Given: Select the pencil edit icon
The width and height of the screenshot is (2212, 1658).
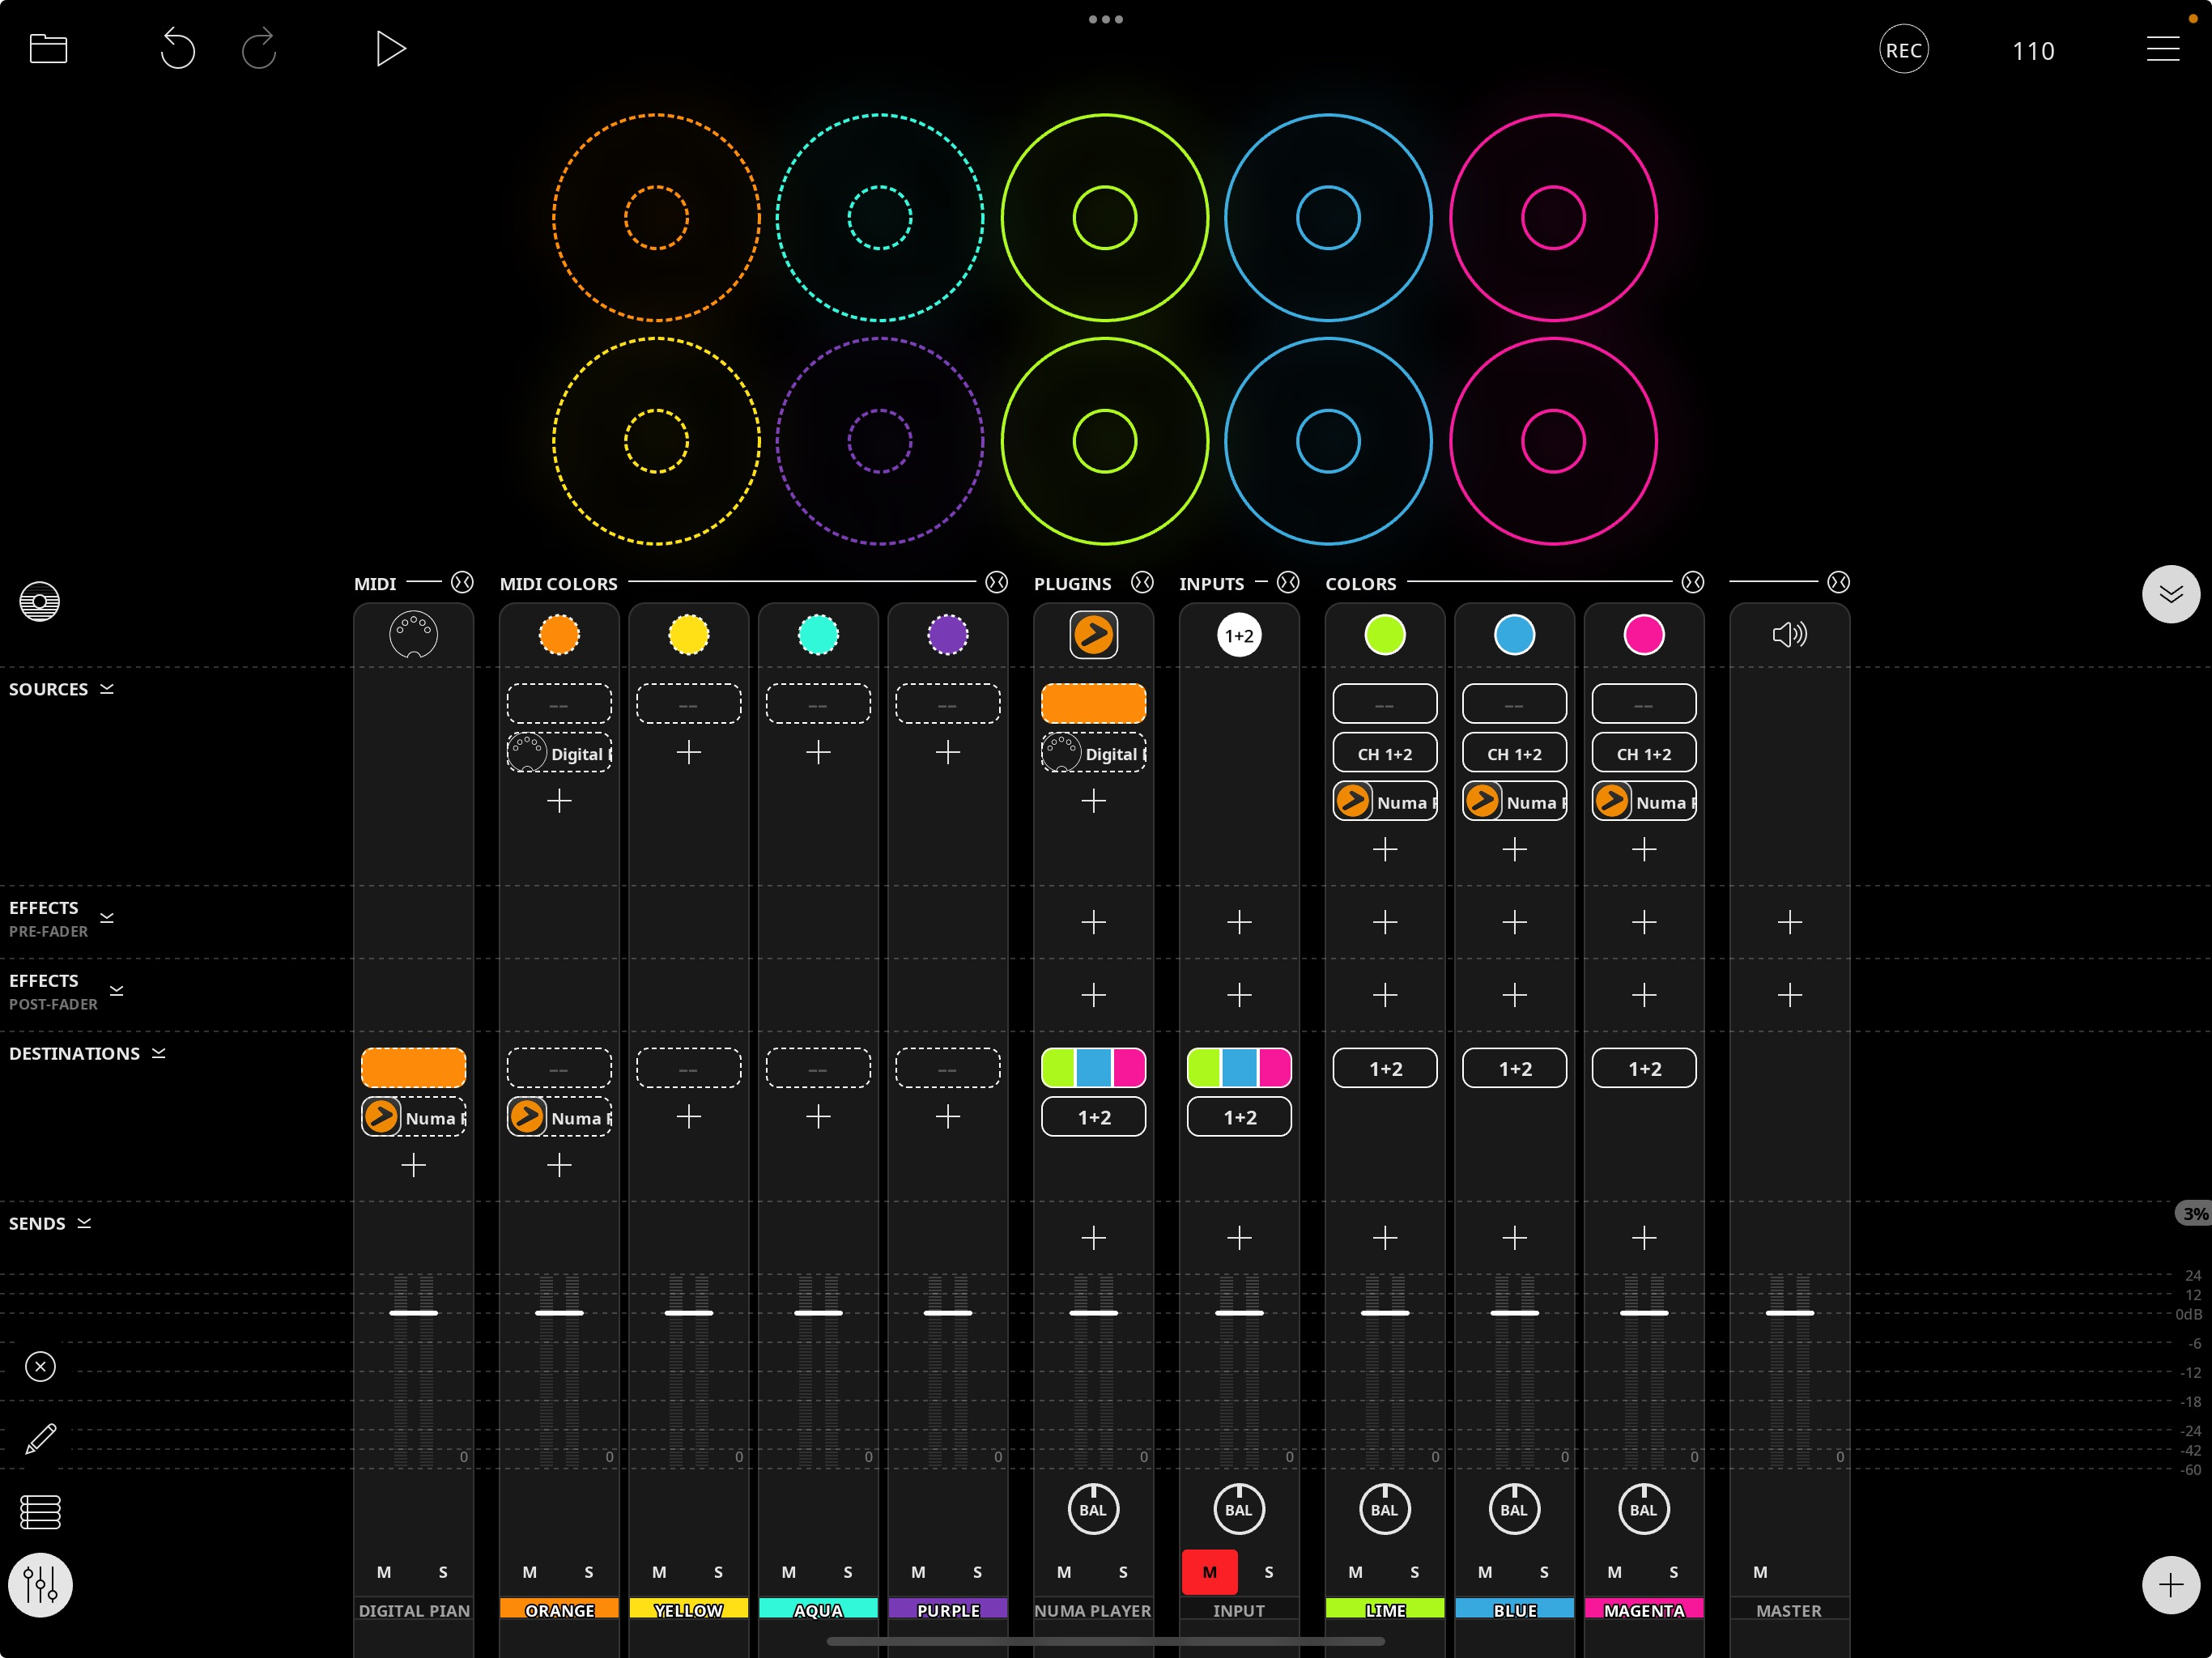Looking at the screenshot, I should pos(40,1439).
